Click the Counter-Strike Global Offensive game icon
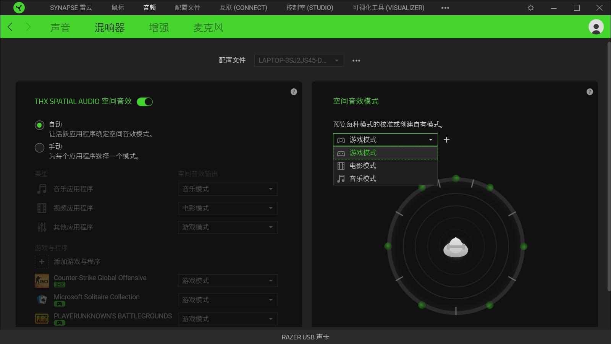611x344 pixels. pyautogui.click(x=42, y=280)
